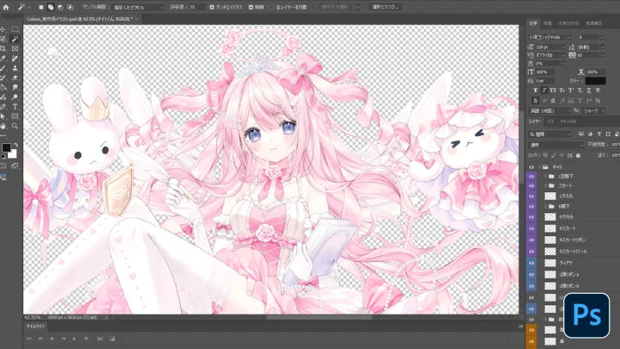Image resolution: width=620 pixels, height=349 pixels.
Task: Select the Crop tool
Action: [3, 48]
